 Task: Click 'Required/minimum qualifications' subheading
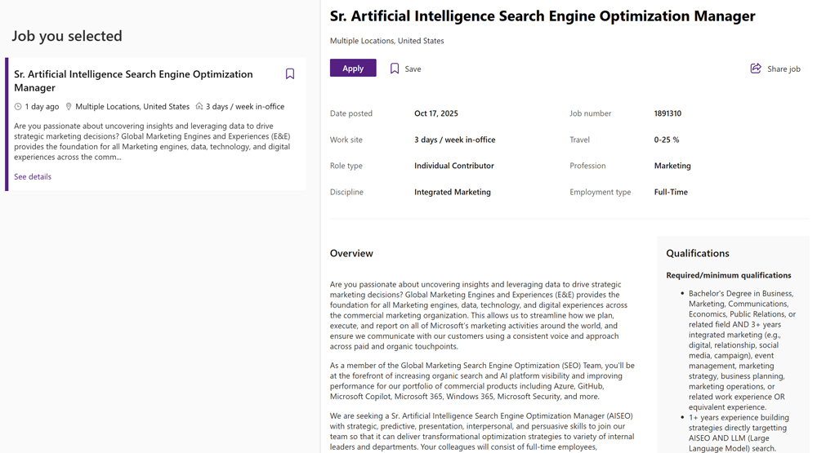tap(729, 275)
